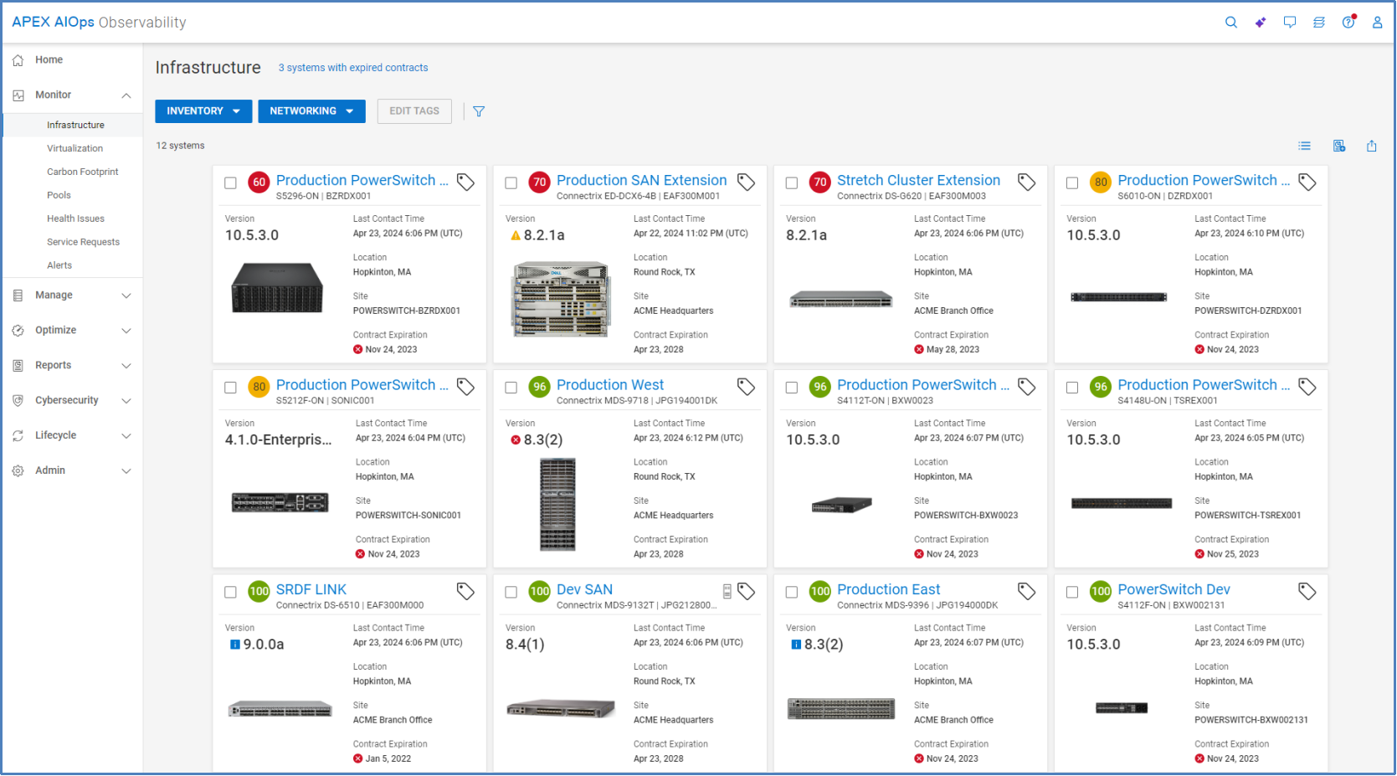Viewport: 1397px width, 776px height.
Task: Open the generate report icon
Action: pos(1339,146)
